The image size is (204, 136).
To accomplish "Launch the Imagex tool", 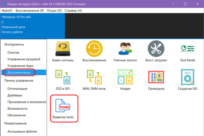I will tap(125, 80).
